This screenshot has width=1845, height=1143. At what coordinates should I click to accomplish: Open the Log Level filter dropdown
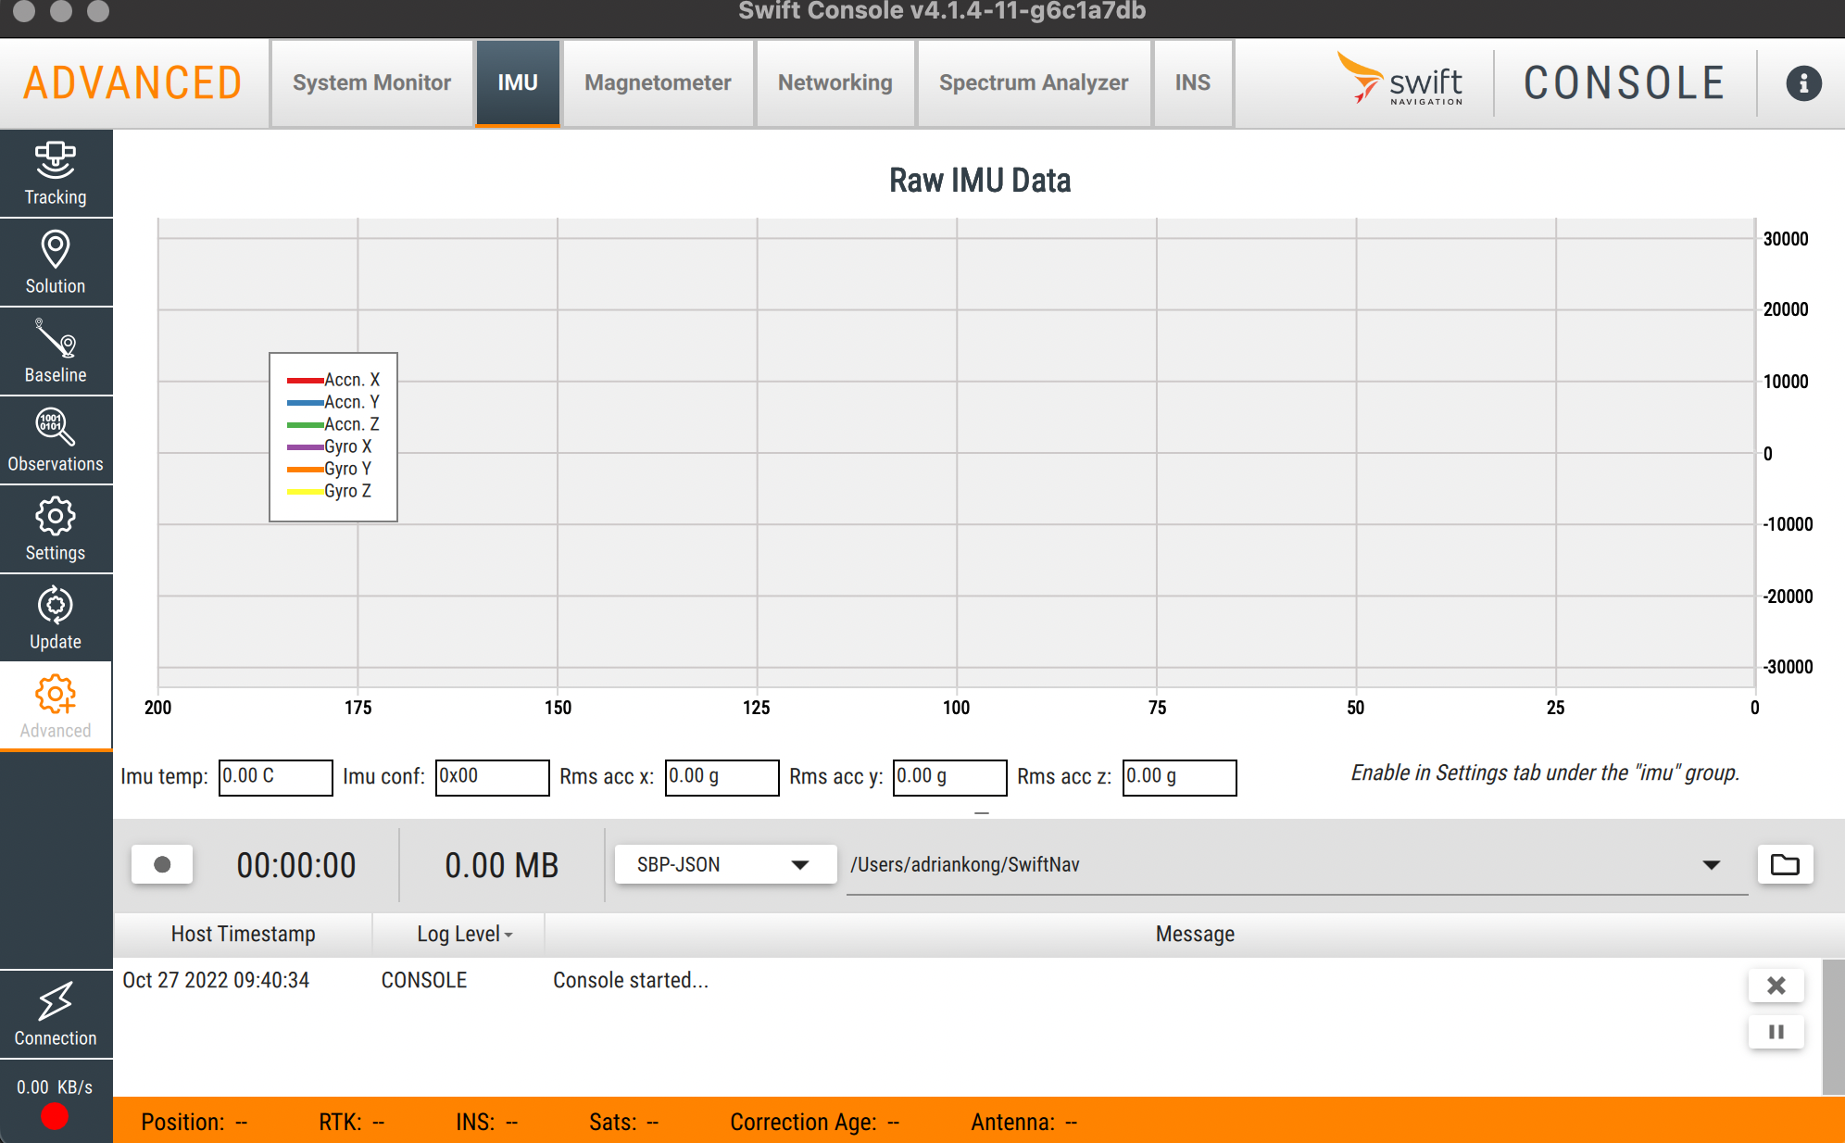(x=464, y=934)
